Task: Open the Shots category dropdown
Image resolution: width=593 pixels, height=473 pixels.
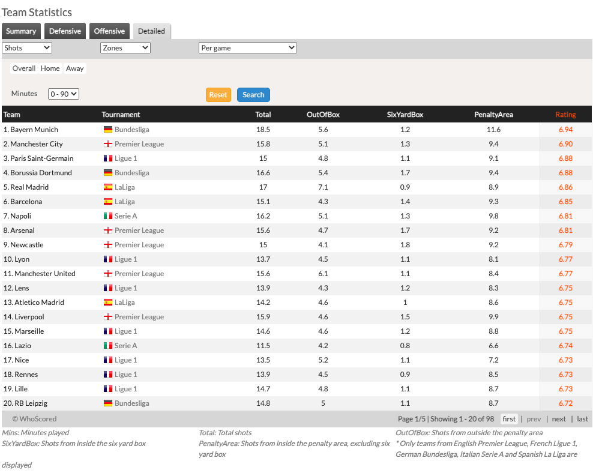Action: click(x=27, y=48)
